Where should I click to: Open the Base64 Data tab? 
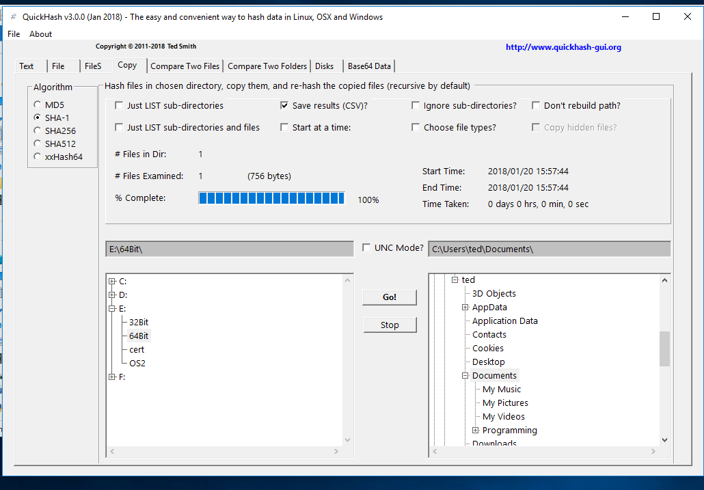tap(369, 66)
